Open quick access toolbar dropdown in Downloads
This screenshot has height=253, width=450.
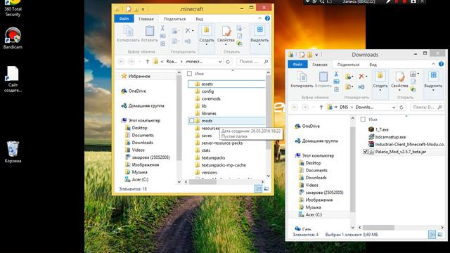point(316,55)
